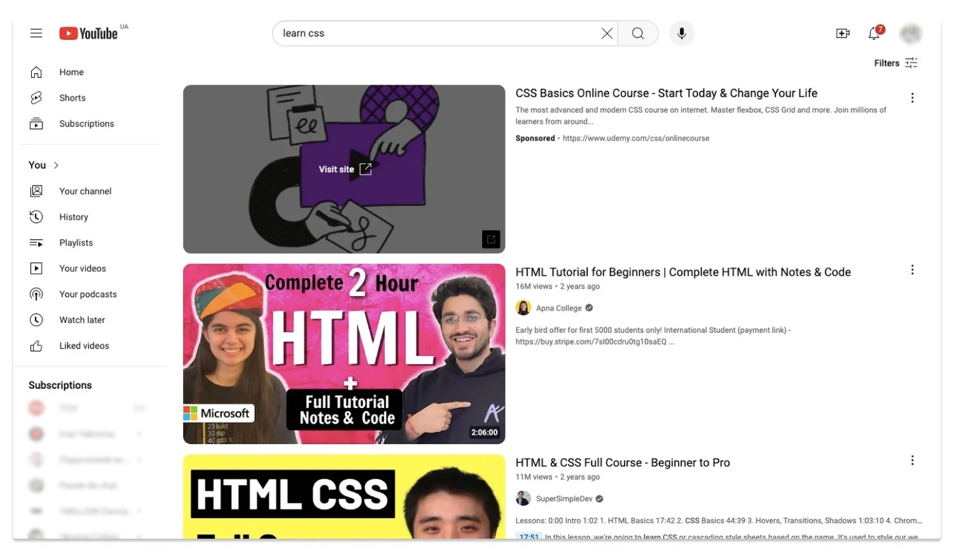954x556 pixels.
Task: Click the 17:51 CSS lesson timestamp chip
Action: pyautogui.click(x=529, y=538)
